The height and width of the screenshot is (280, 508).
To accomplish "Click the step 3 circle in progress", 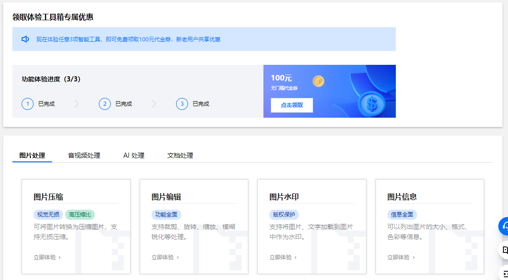I will (182, 104).
